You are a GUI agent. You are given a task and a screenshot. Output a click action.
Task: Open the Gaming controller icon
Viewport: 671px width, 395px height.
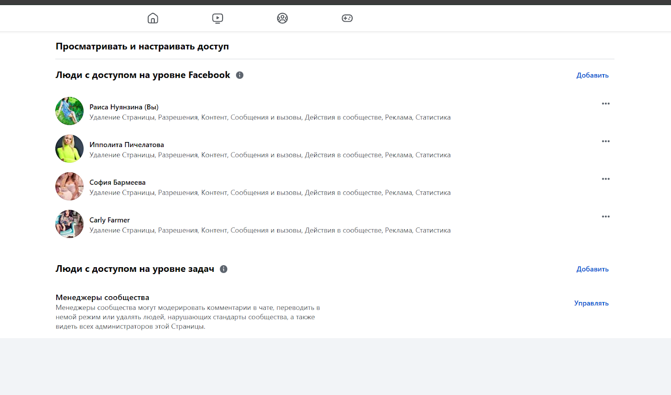pyautogui.click(x=347, y=18)
